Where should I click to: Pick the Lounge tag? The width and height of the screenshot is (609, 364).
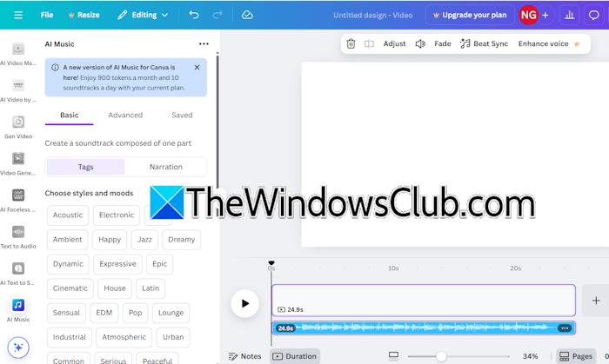coord(171,313)
